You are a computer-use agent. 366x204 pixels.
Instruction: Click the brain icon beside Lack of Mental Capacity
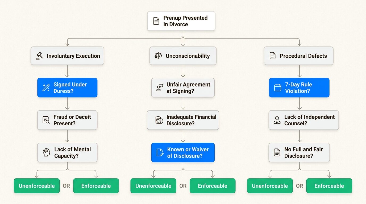(x=47, y=152)
